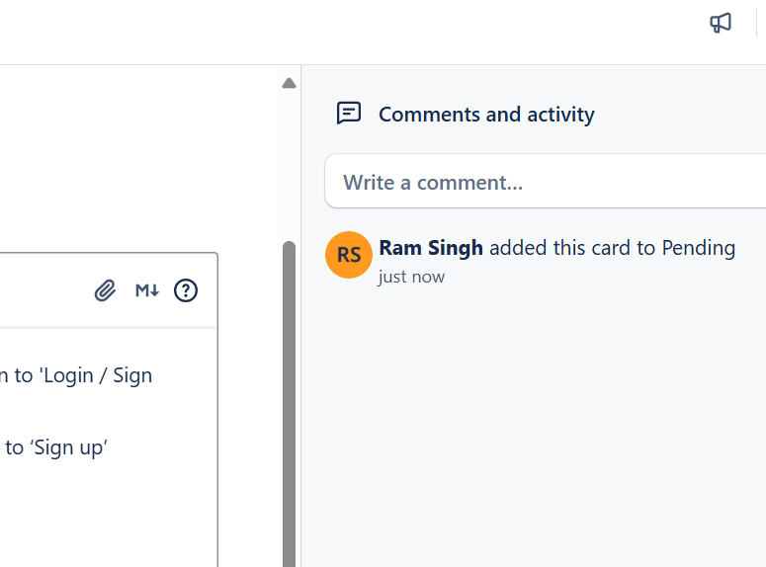The width and height of the screenshot is (766, 567).
Task: Click the vertical scrollbar thumb
Action: coord(289,395)
